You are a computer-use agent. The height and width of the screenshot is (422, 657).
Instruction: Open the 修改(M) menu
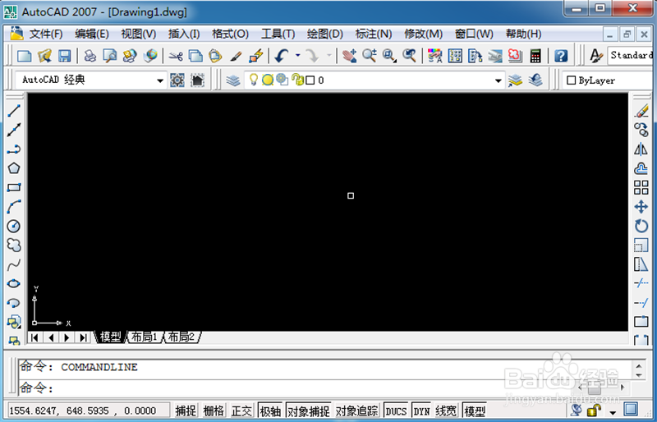pyautogui.click(x=423, y=34)
